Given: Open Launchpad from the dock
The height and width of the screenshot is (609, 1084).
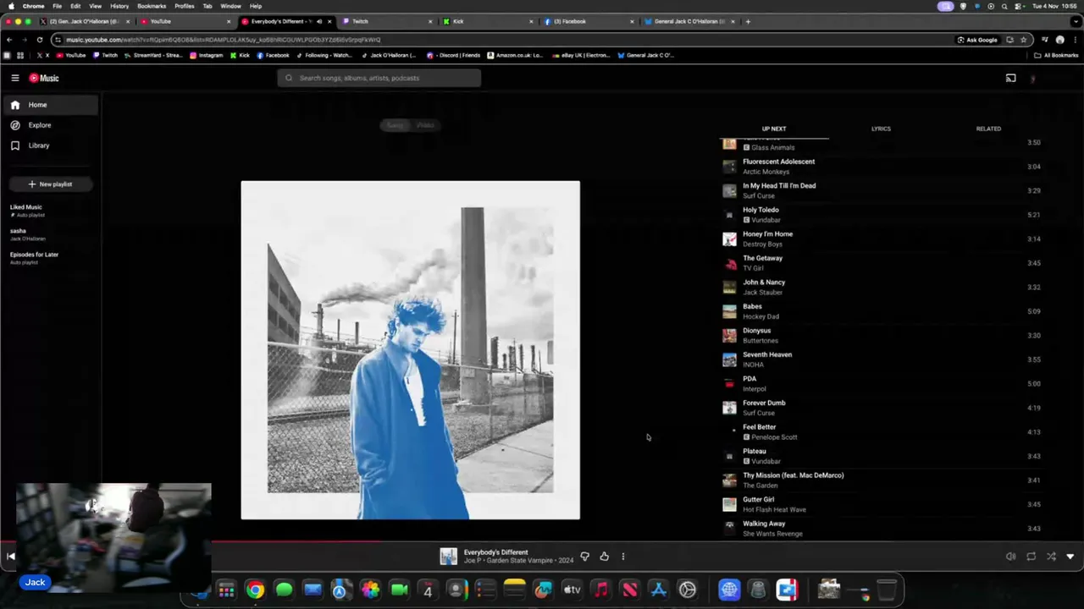Looking at the screenshot, I should pos(226,590).
